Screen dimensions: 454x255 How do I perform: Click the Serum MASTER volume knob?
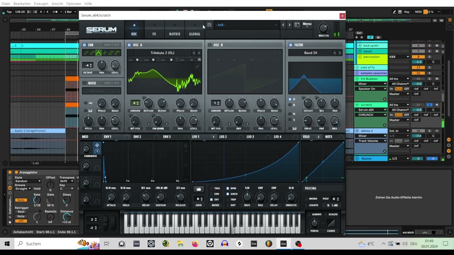tap(323, 28)
